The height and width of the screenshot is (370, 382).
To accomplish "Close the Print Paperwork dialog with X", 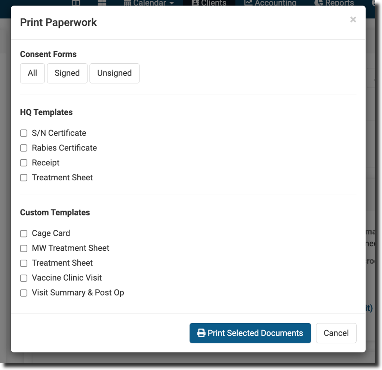I will coord(353,19).
